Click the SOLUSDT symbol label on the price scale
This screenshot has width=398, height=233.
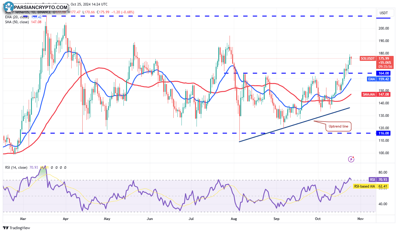(367, 58)
